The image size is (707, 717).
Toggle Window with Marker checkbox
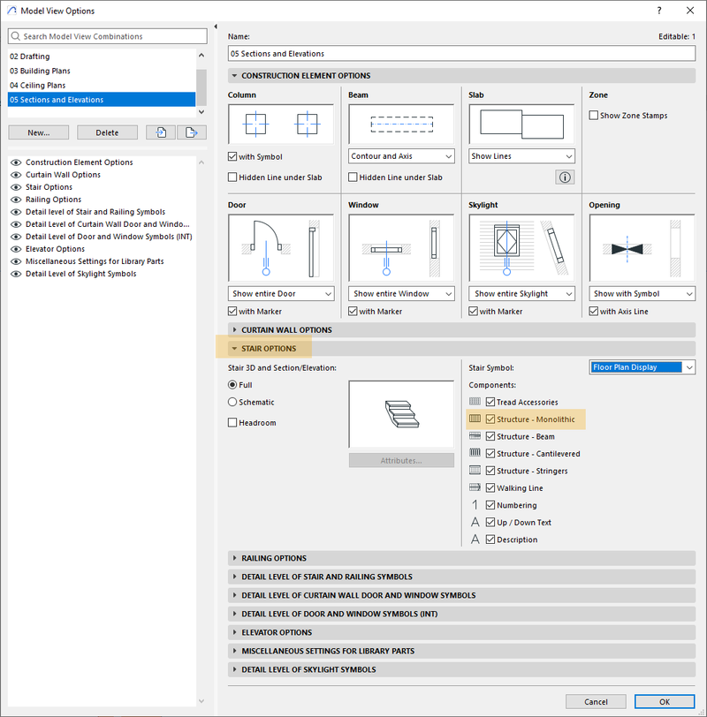pos(353,311)
